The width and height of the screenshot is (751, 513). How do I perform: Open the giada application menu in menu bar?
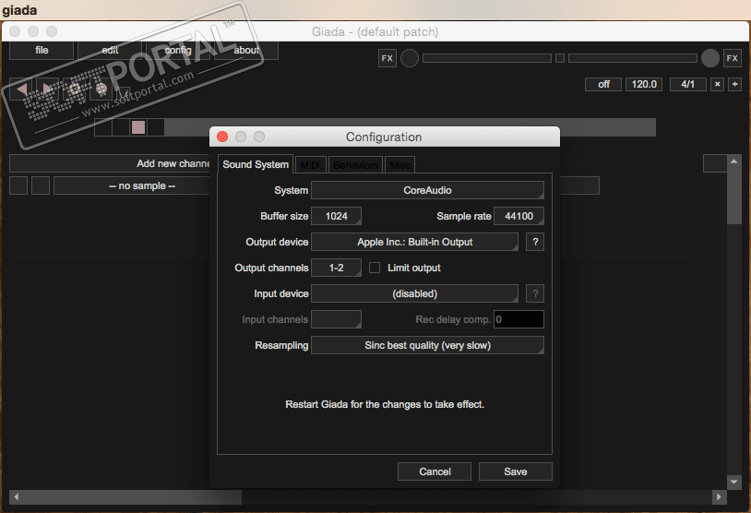click(19, 10)
